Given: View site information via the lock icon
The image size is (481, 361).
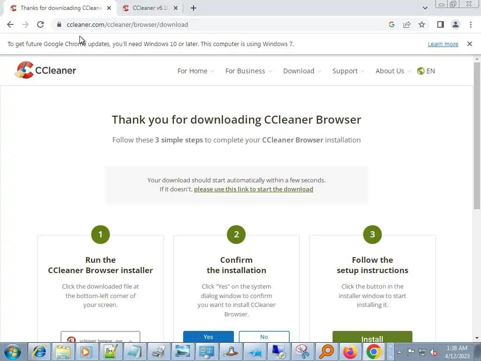Looking at the screenshot, I should click(x=59, y=24).
